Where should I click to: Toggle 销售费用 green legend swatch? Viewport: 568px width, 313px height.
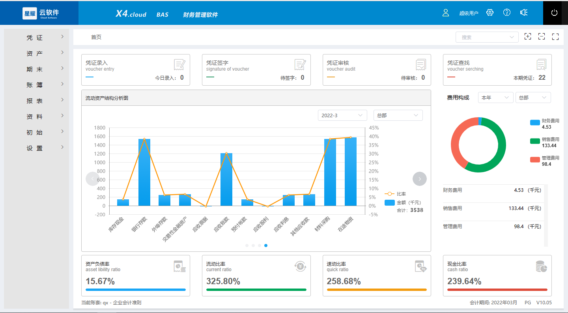(x=535, y=141)
